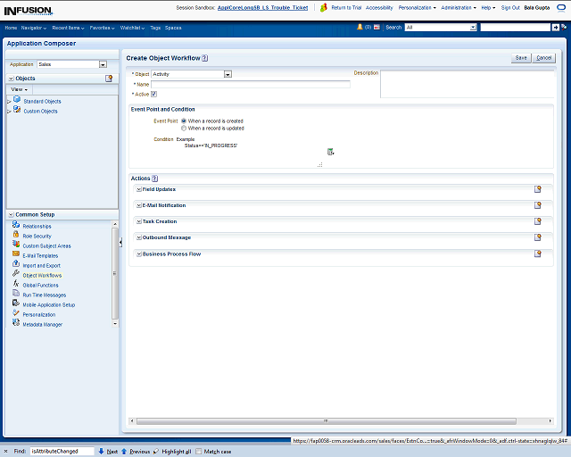The width and height of the screenshot is (571, 457).
Task: Open the Administration menu
Action: pos(458,7)
